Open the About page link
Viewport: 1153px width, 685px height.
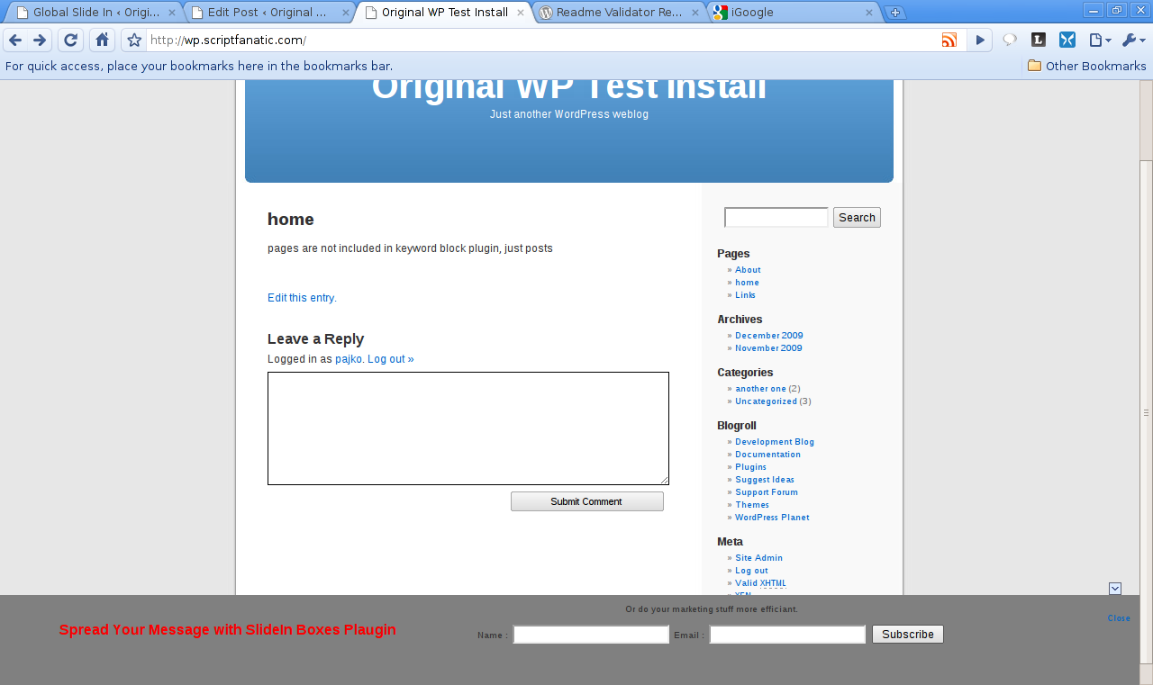748,270
